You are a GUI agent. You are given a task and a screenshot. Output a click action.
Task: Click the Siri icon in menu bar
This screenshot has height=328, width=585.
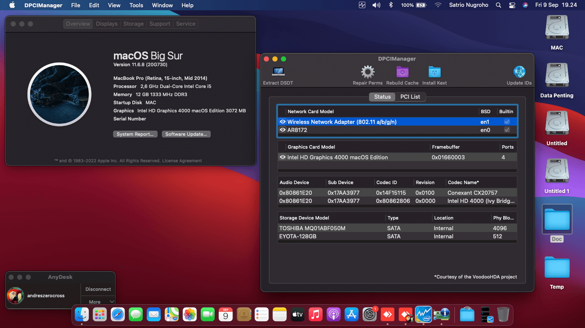[525, 5]
